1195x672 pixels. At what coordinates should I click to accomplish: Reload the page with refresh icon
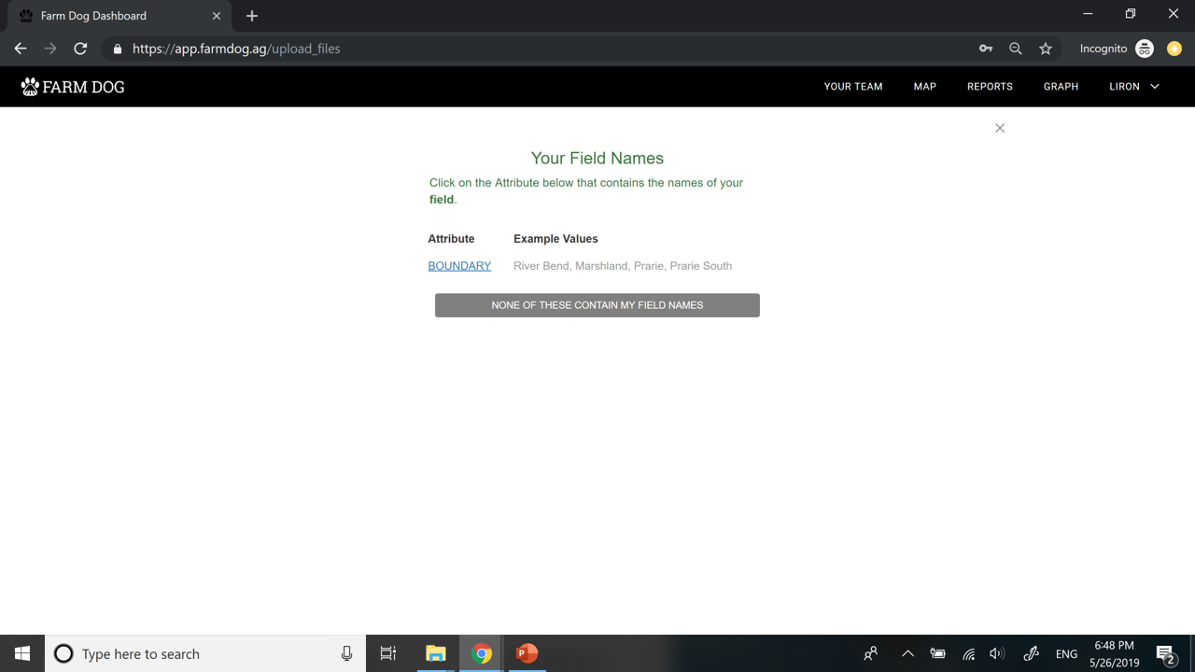tap(80, 49)
